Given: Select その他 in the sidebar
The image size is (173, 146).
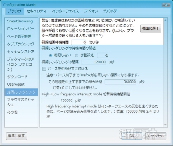Looking at the screenshot, I should point(21,112).
